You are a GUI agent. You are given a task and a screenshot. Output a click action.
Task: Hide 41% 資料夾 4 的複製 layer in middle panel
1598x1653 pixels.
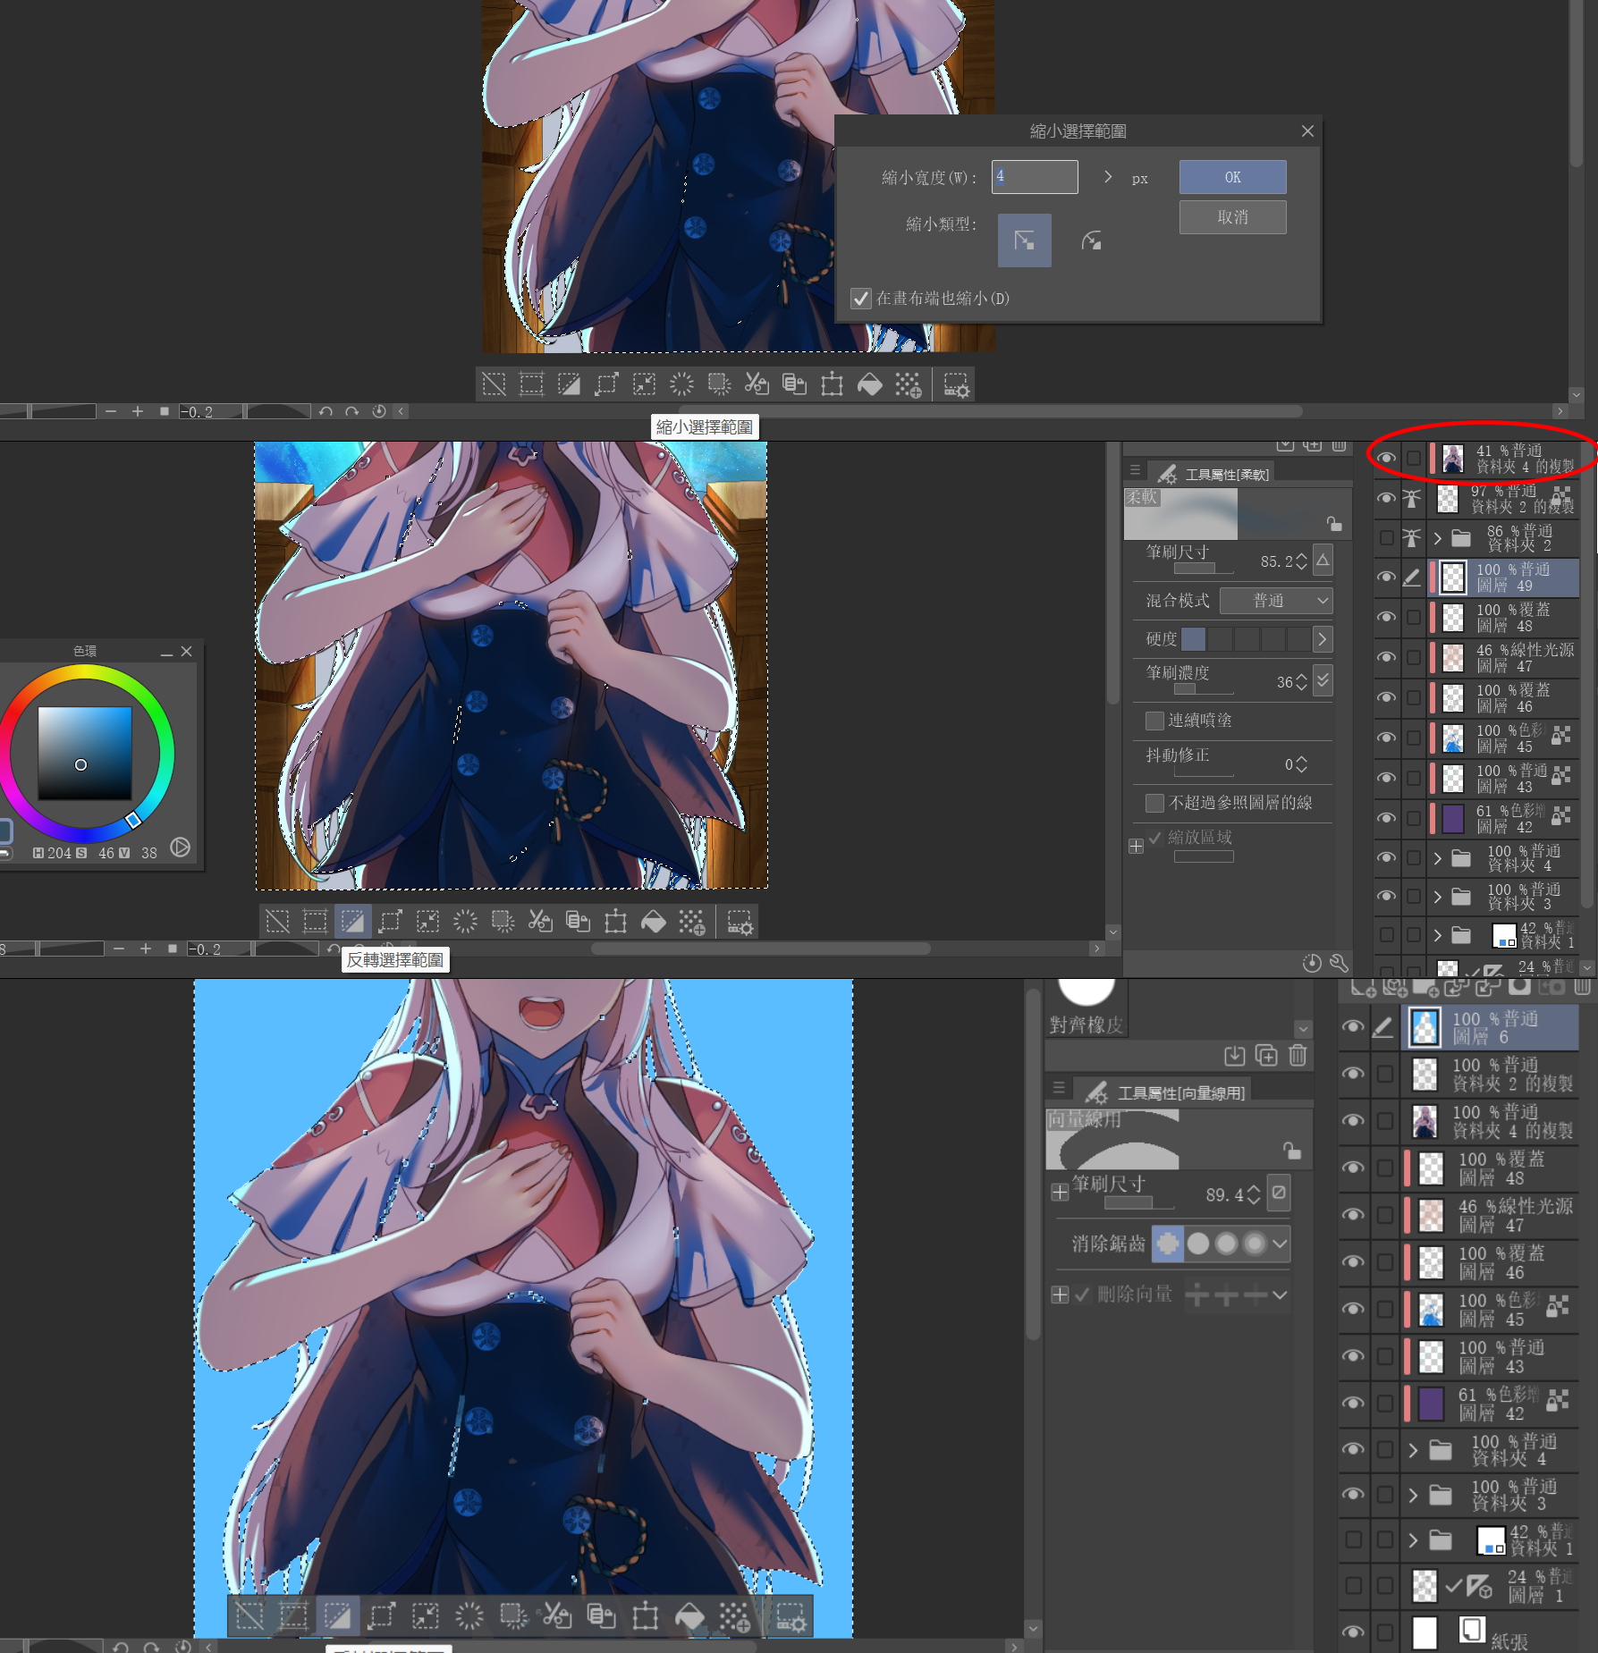tap(1386, 459)
